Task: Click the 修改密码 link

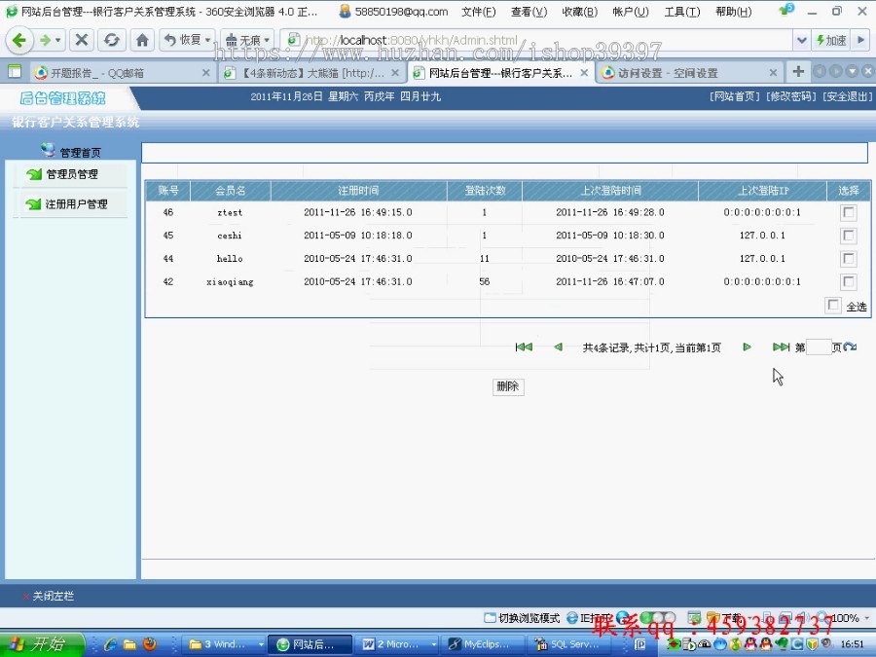Action: pyautogui.click(x=790, y=96)
